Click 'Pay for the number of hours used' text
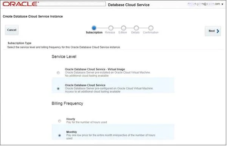 click(x=87, y=122)
